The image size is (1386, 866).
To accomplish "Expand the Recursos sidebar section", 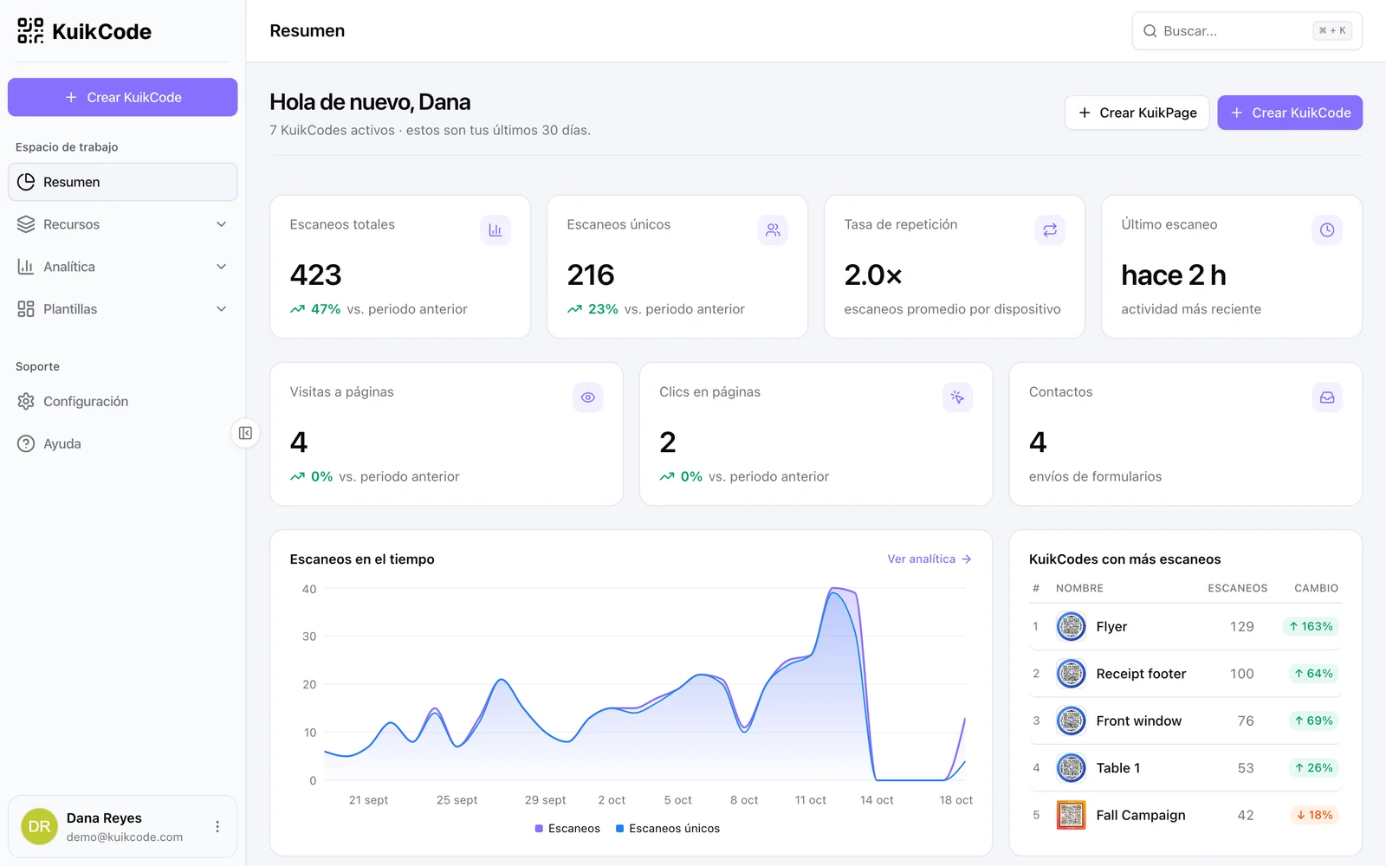I will pos(123,224).
